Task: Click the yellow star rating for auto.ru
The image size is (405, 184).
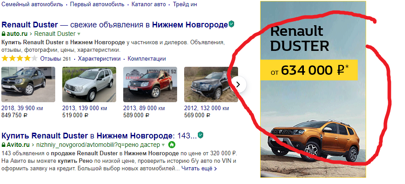Action: click(19, 59)
